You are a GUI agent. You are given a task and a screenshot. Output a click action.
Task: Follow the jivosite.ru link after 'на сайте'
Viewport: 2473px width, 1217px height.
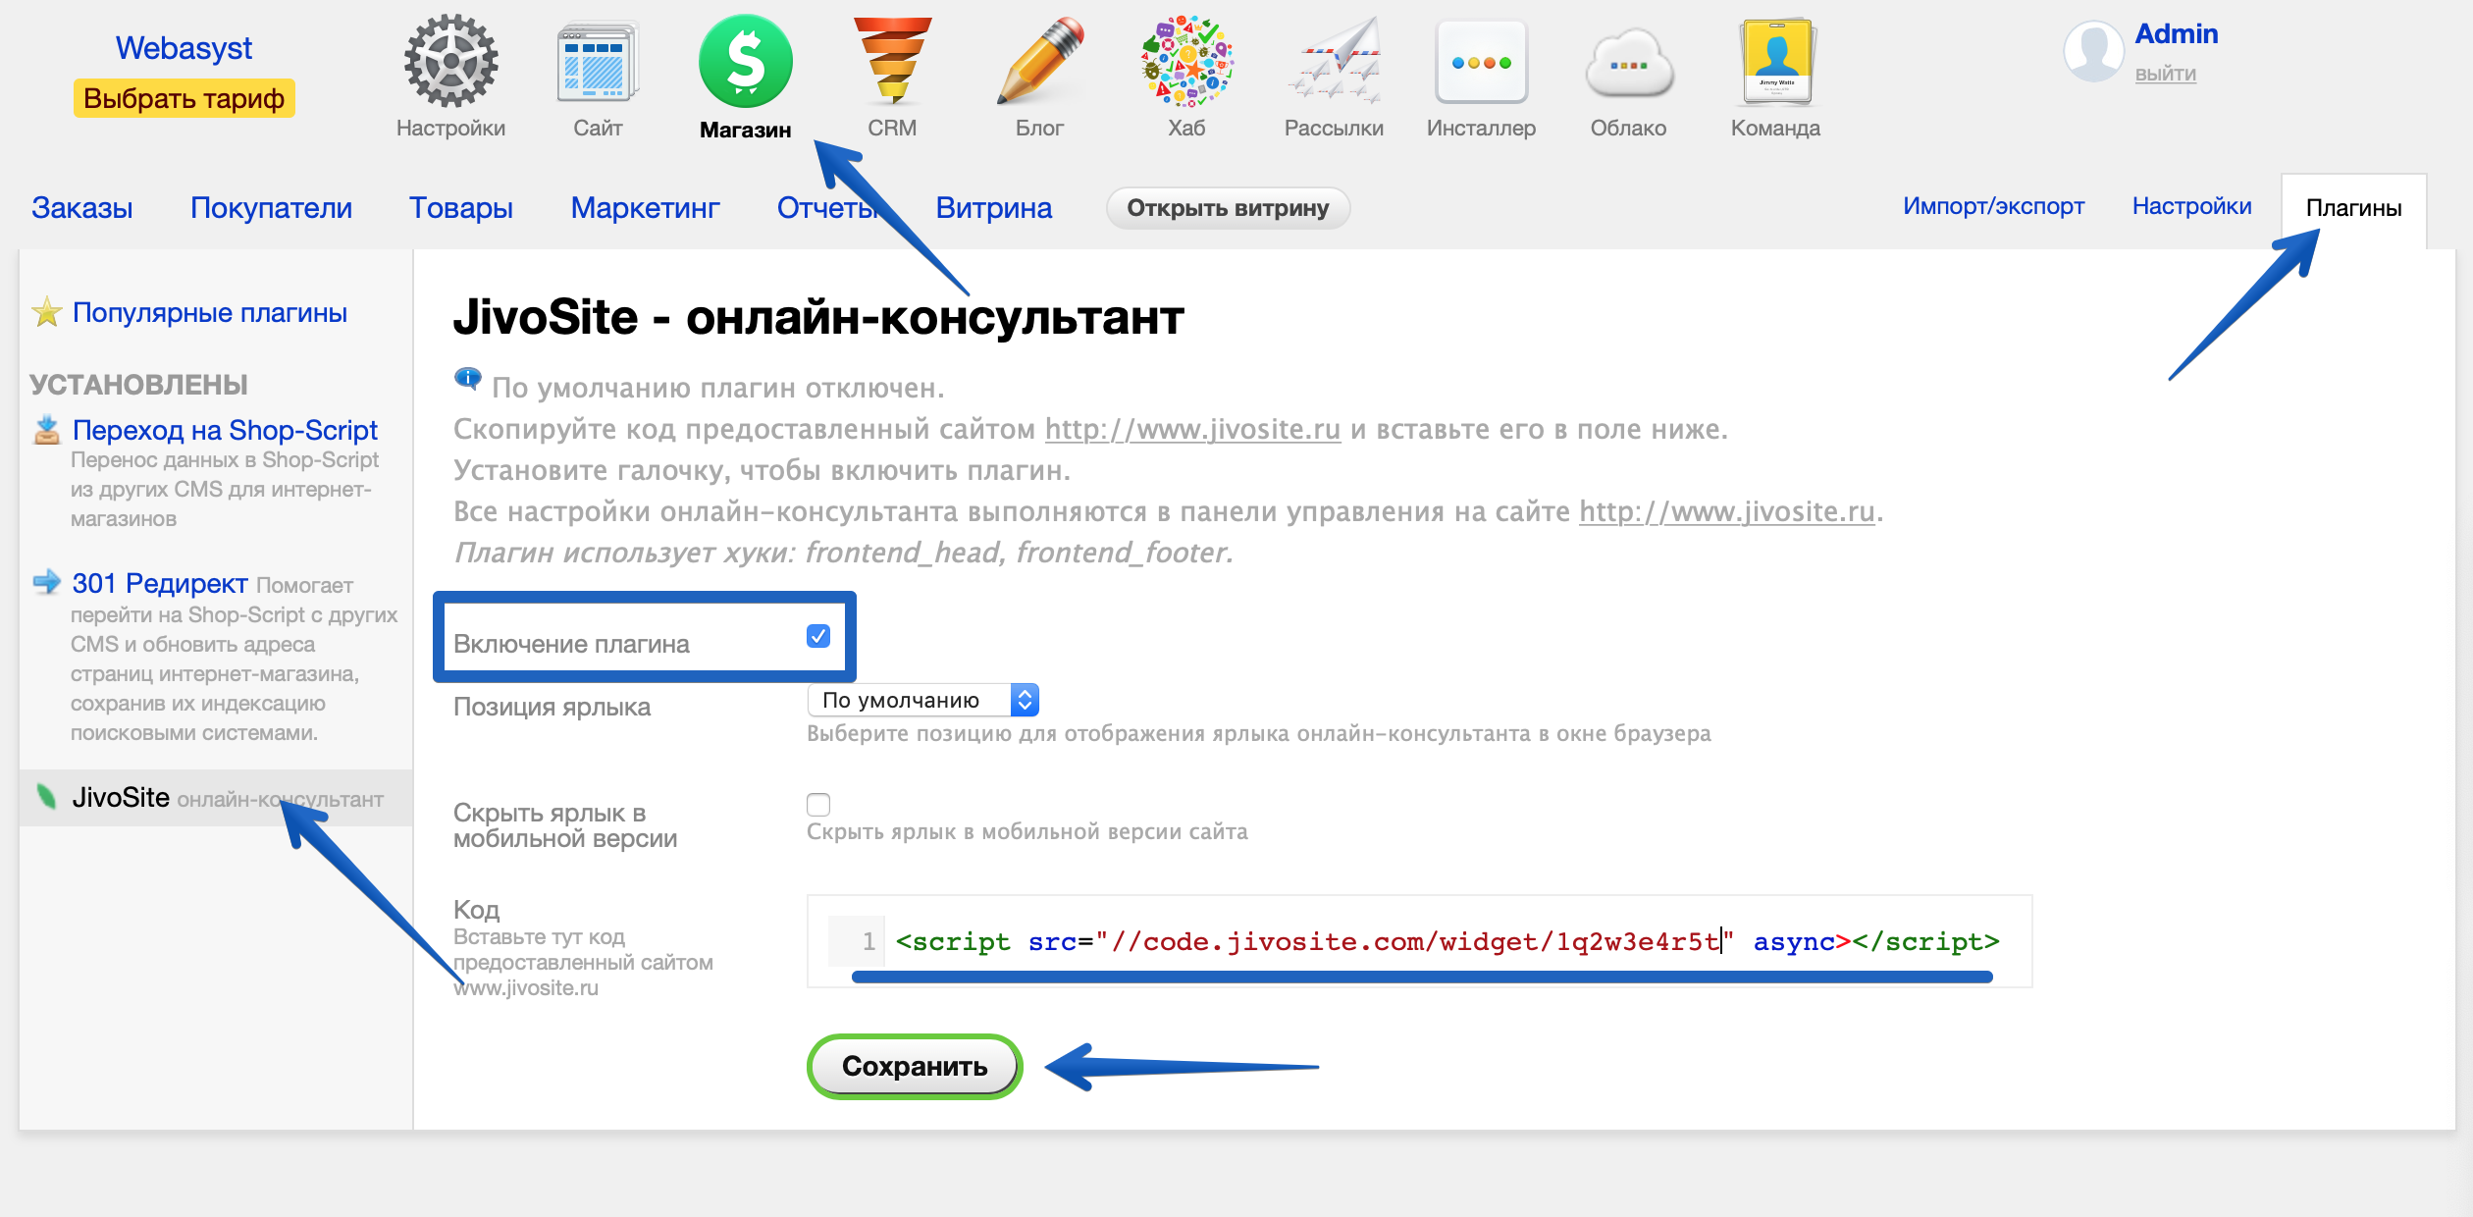1726,511
